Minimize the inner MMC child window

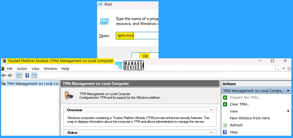point(278,69)
